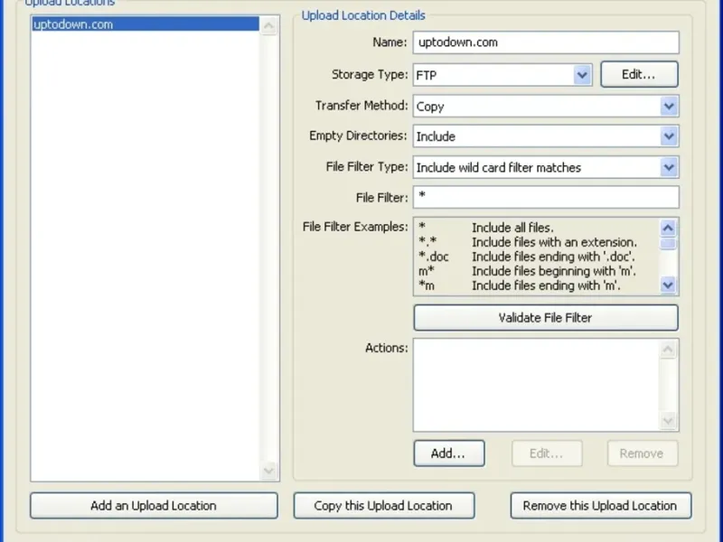Click the disabled Edit... button under Actions
The image size is (723, 542).
tap(547, 453)
